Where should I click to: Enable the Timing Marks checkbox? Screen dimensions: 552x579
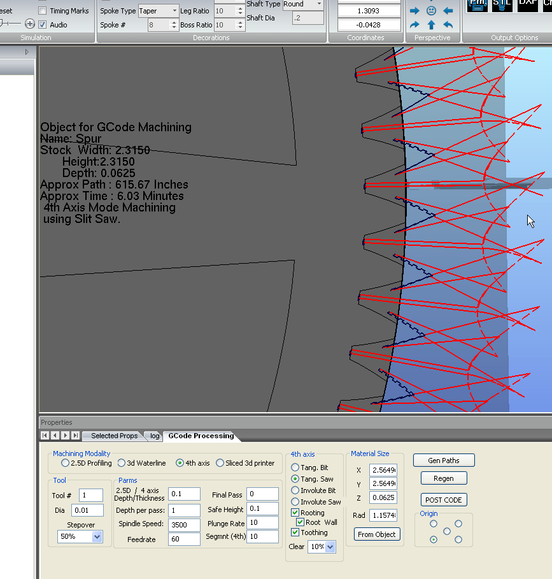[43, 11]
